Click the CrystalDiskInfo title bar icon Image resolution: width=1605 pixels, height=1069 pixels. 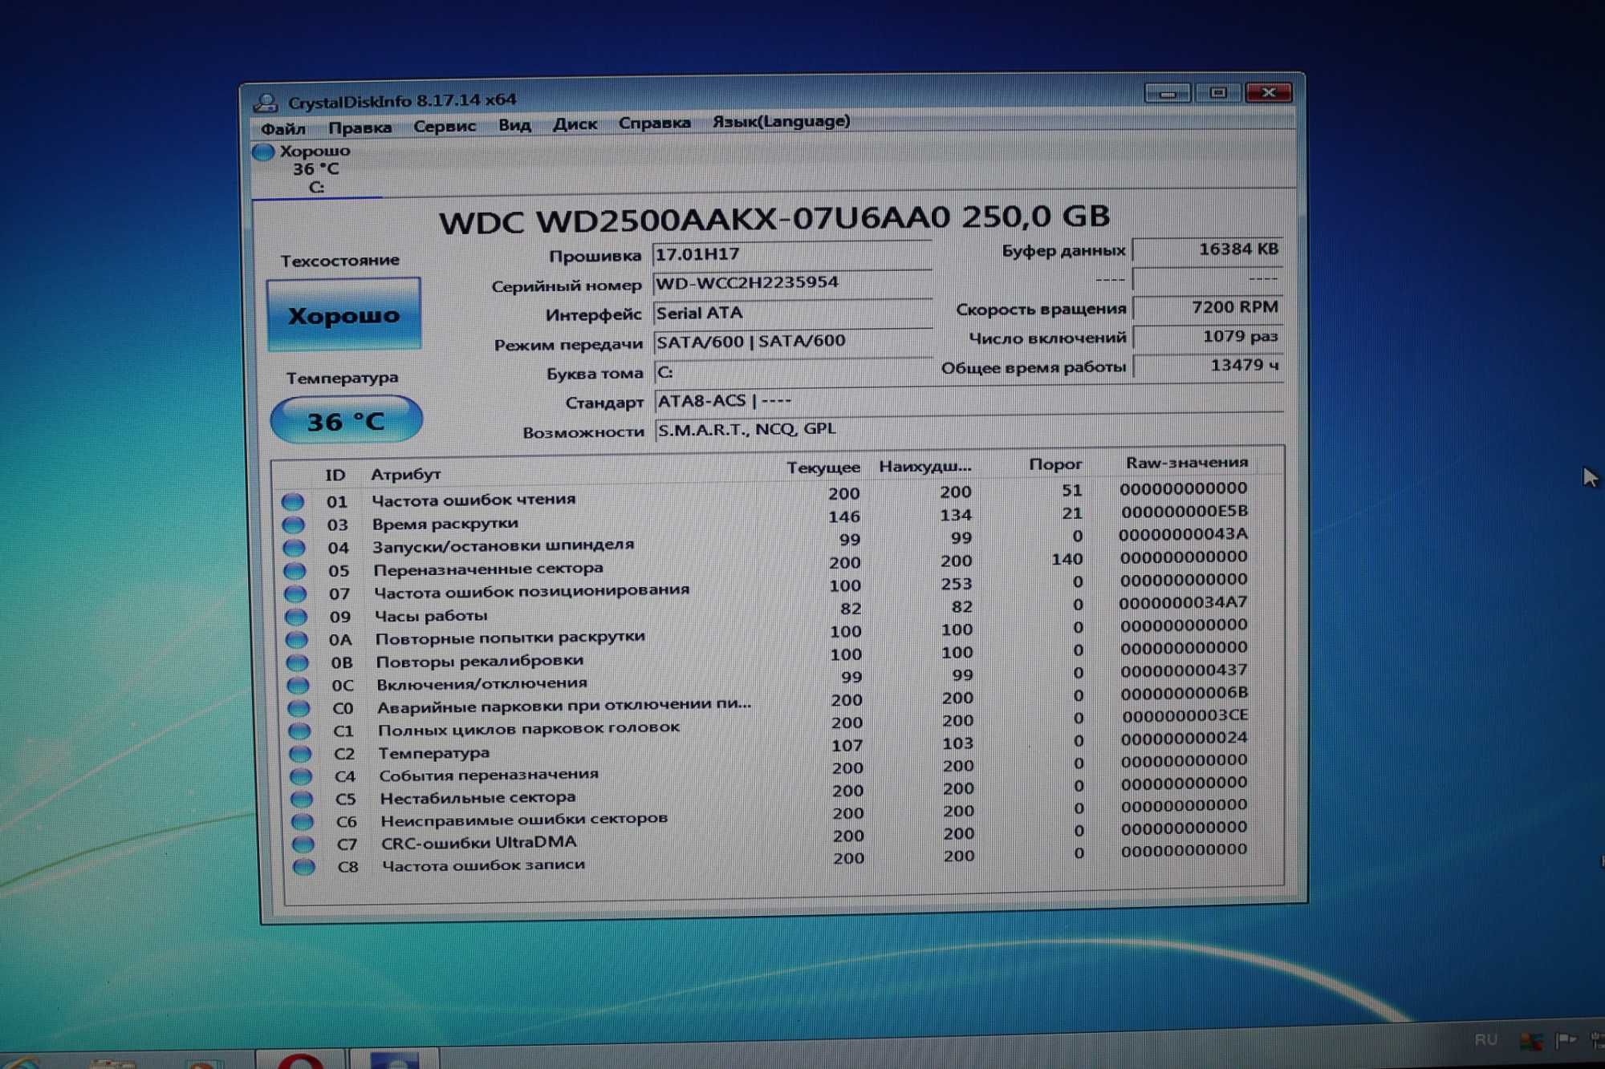click(x=265, y=103)
